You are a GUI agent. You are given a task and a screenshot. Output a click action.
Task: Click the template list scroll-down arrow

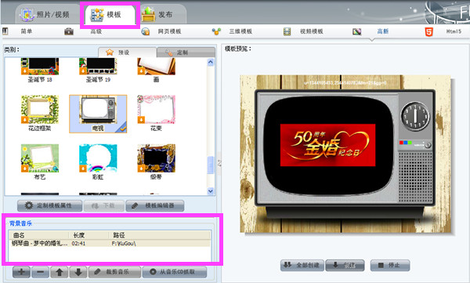click(211, 190)
